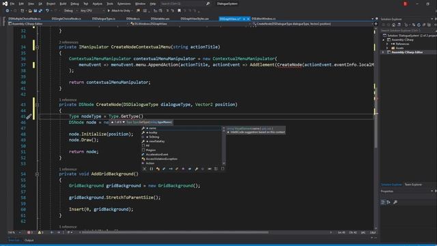Viewport: 437px width, 246px height.
Task: Open the Debug configuration dropdown
Action: (70, 11)
